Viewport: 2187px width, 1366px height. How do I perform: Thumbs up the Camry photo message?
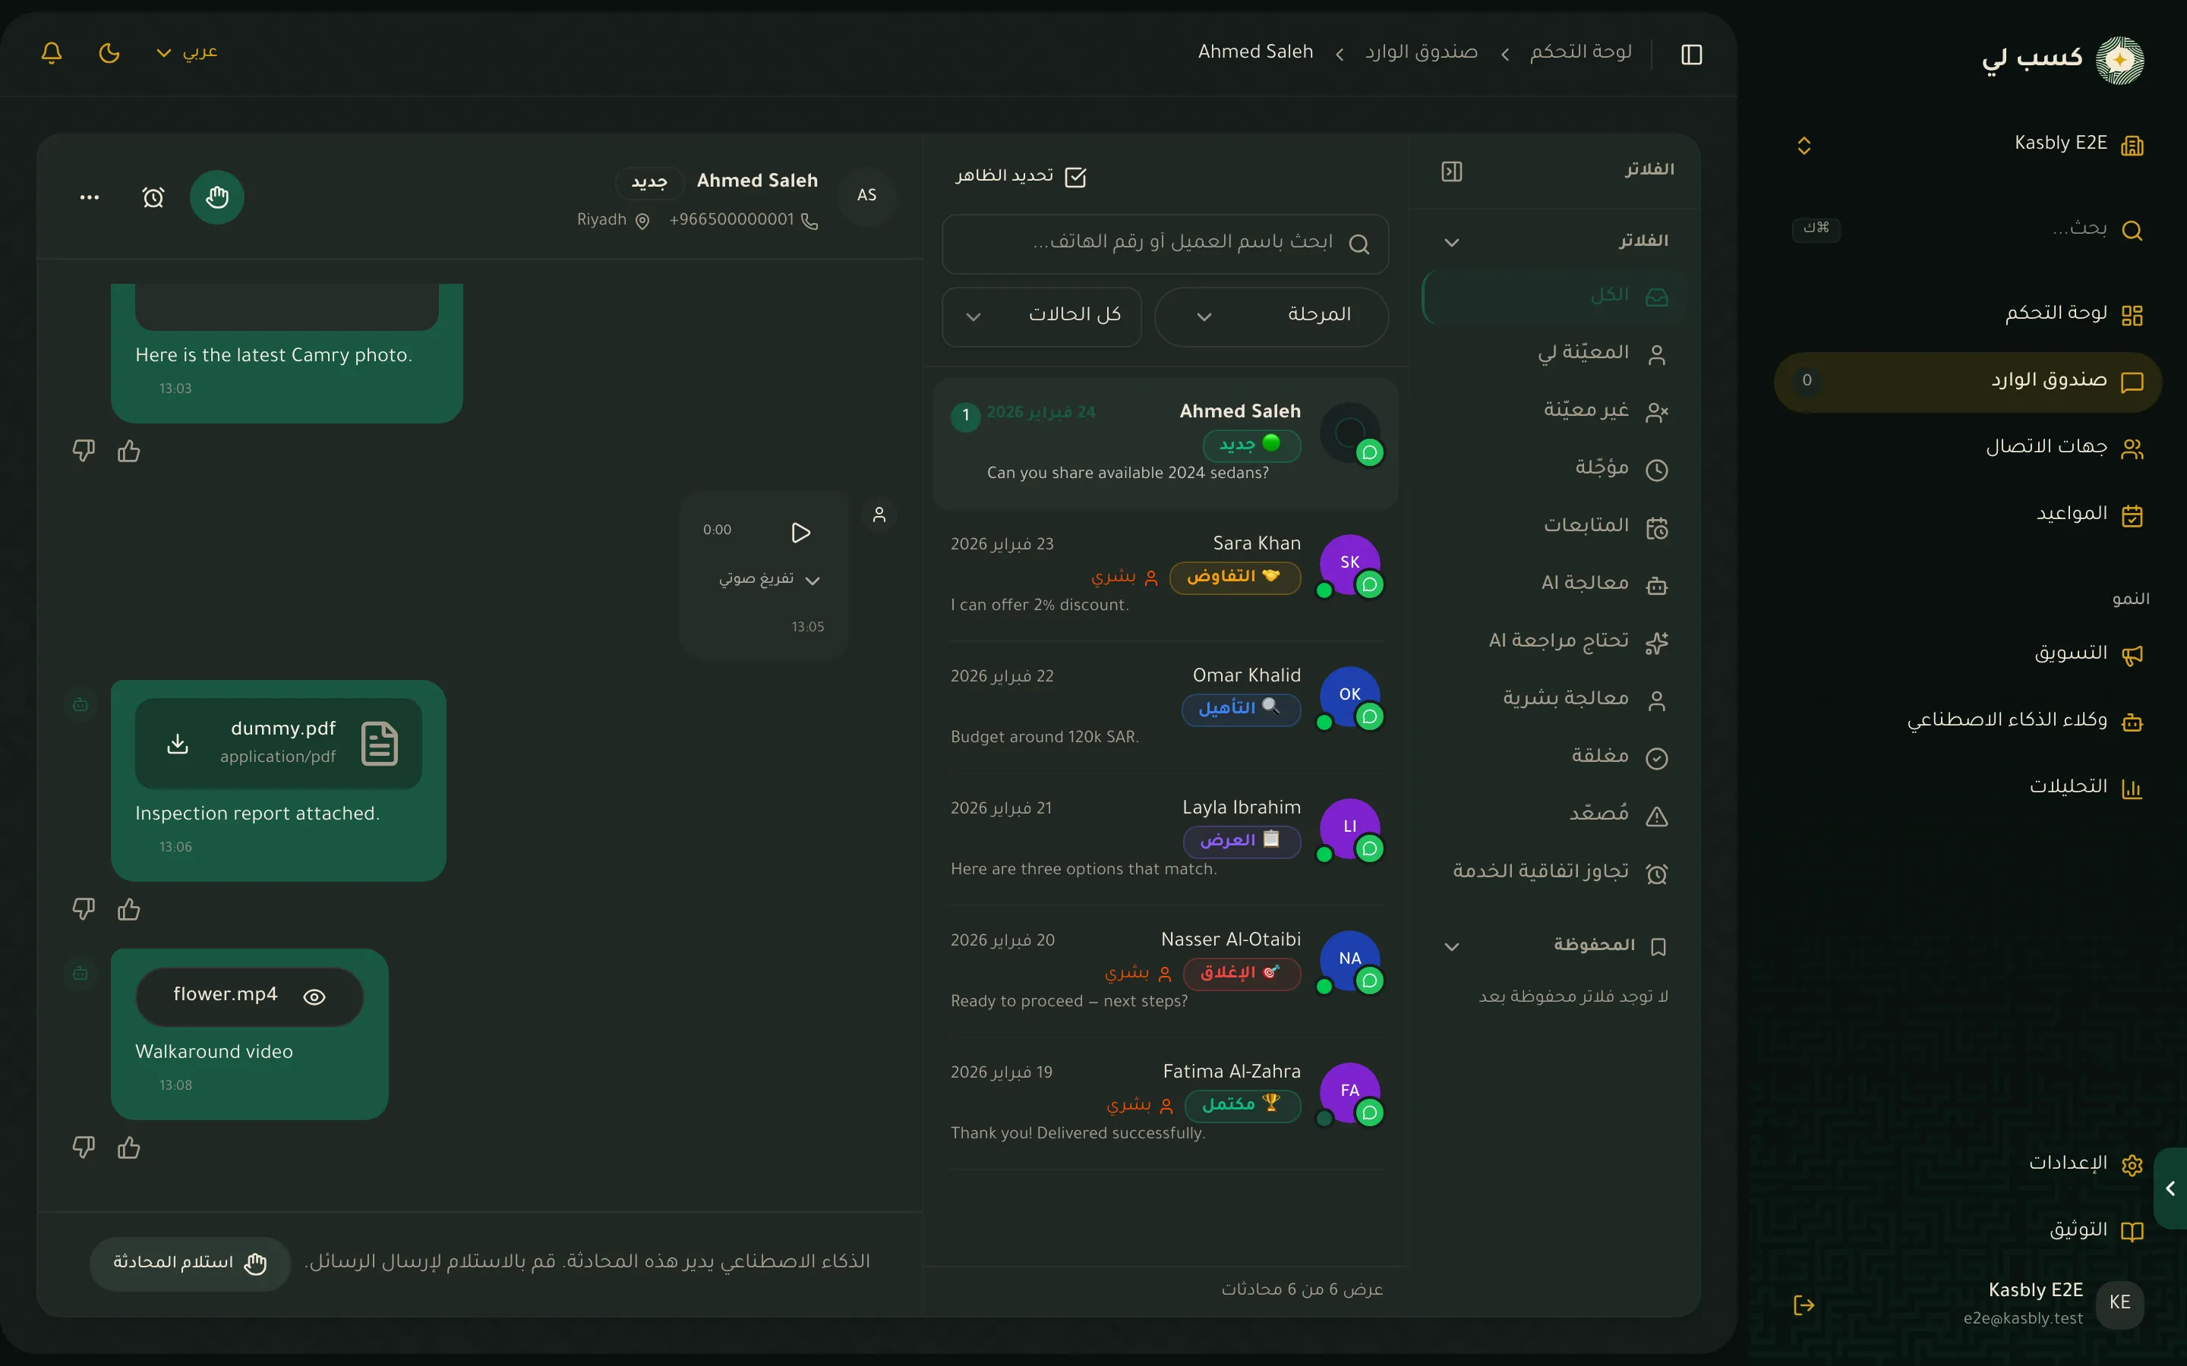[x=129, y=451]
